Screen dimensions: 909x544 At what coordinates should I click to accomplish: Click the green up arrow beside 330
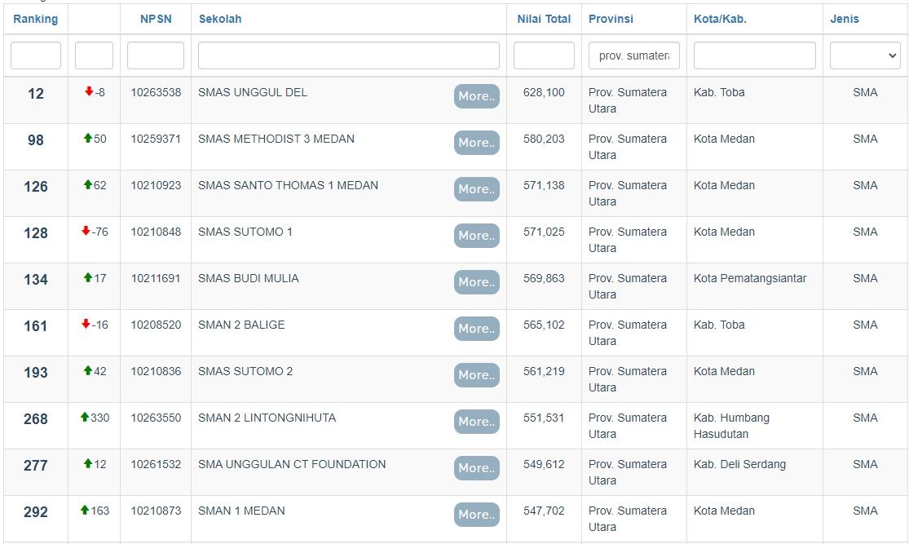click(85, 417)
